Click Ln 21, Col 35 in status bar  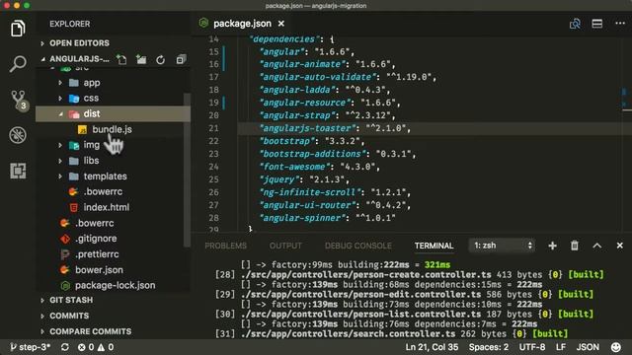pos(432,347)
